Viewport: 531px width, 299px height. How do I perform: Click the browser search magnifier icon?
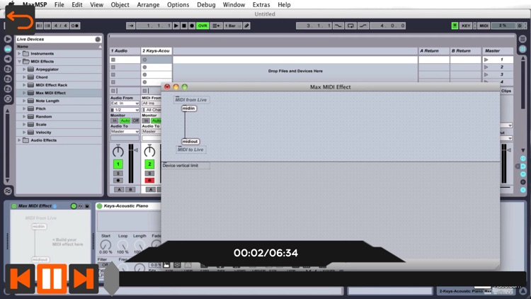(98, 40)
